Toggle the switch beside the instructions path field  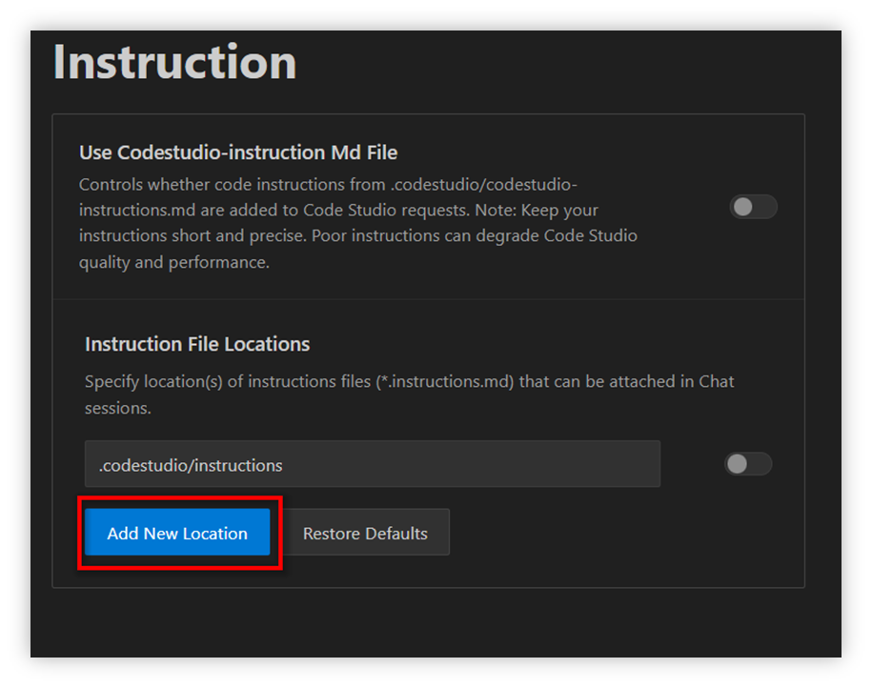[747, 464]
